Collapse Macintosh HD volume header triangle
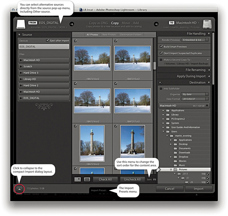 (207, 106)
